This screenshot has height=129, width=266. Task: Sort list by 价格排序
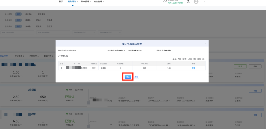pos(34,56)
